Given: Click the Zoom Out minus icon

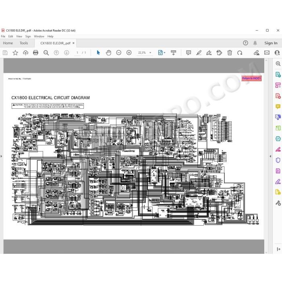Looking at the screenshot, I should coord(119,53).
